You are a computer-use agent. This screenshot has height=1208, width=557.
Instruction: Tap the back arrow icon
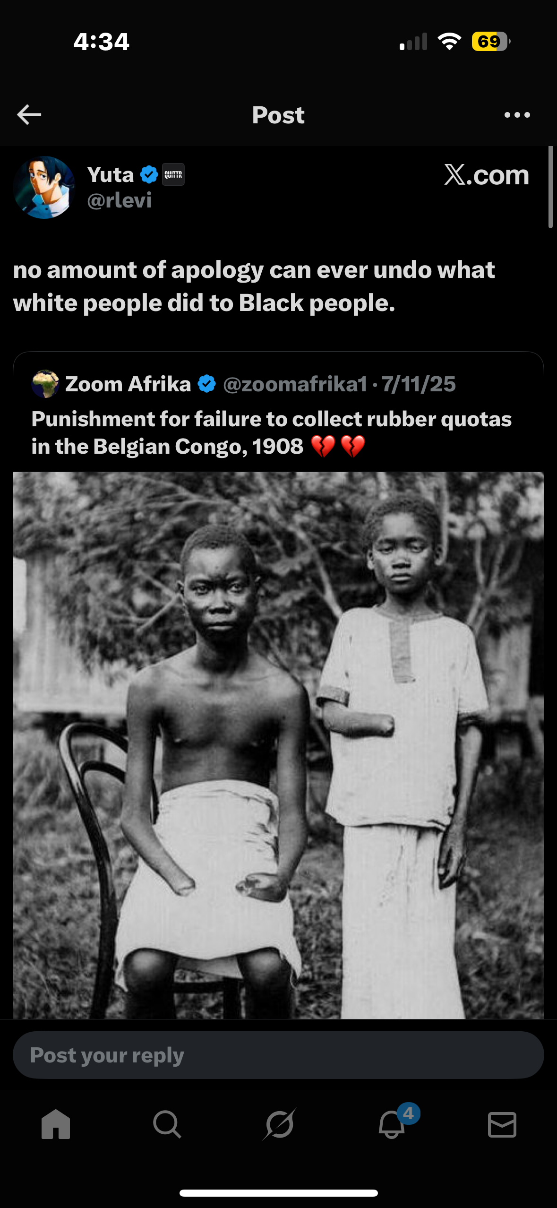[29, 115]
